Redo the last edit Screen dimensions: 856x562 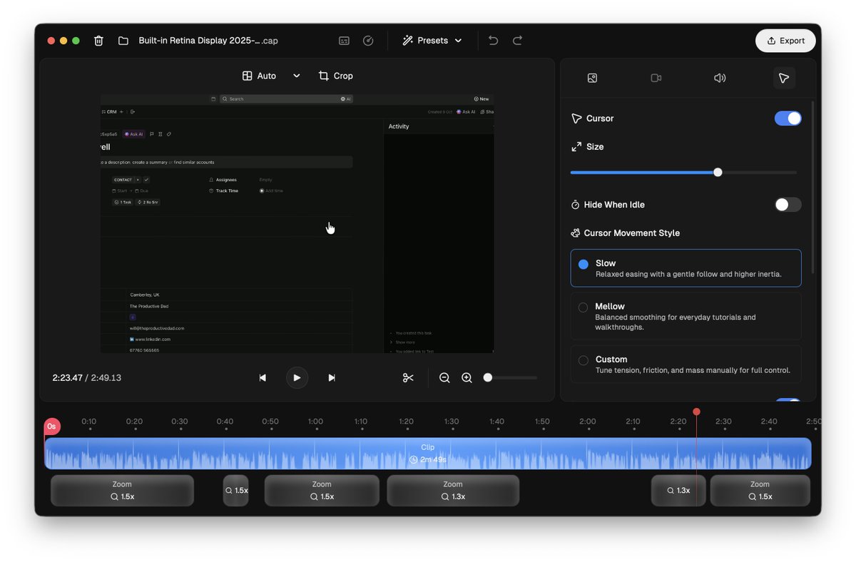(x=518, y=41)
